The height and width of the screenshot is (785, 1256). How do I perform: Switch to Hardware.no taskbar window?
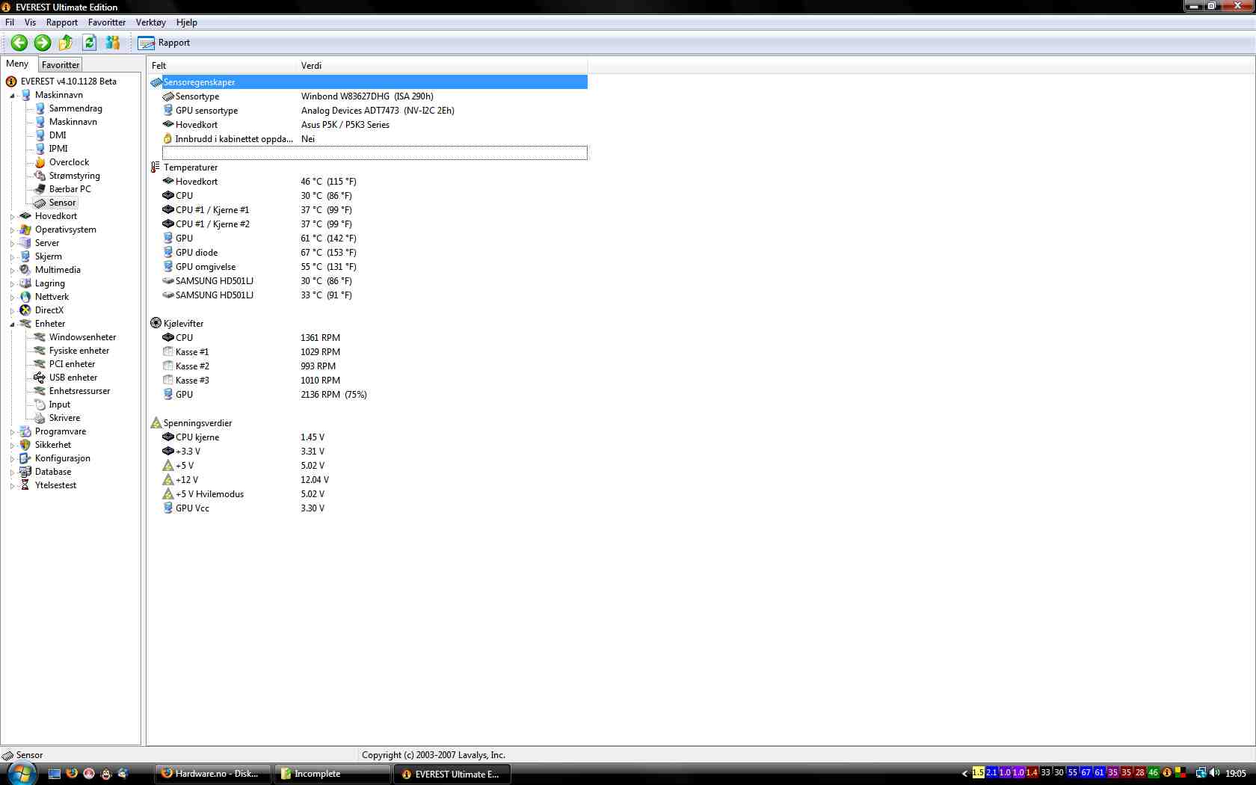[x=213, y=774]
